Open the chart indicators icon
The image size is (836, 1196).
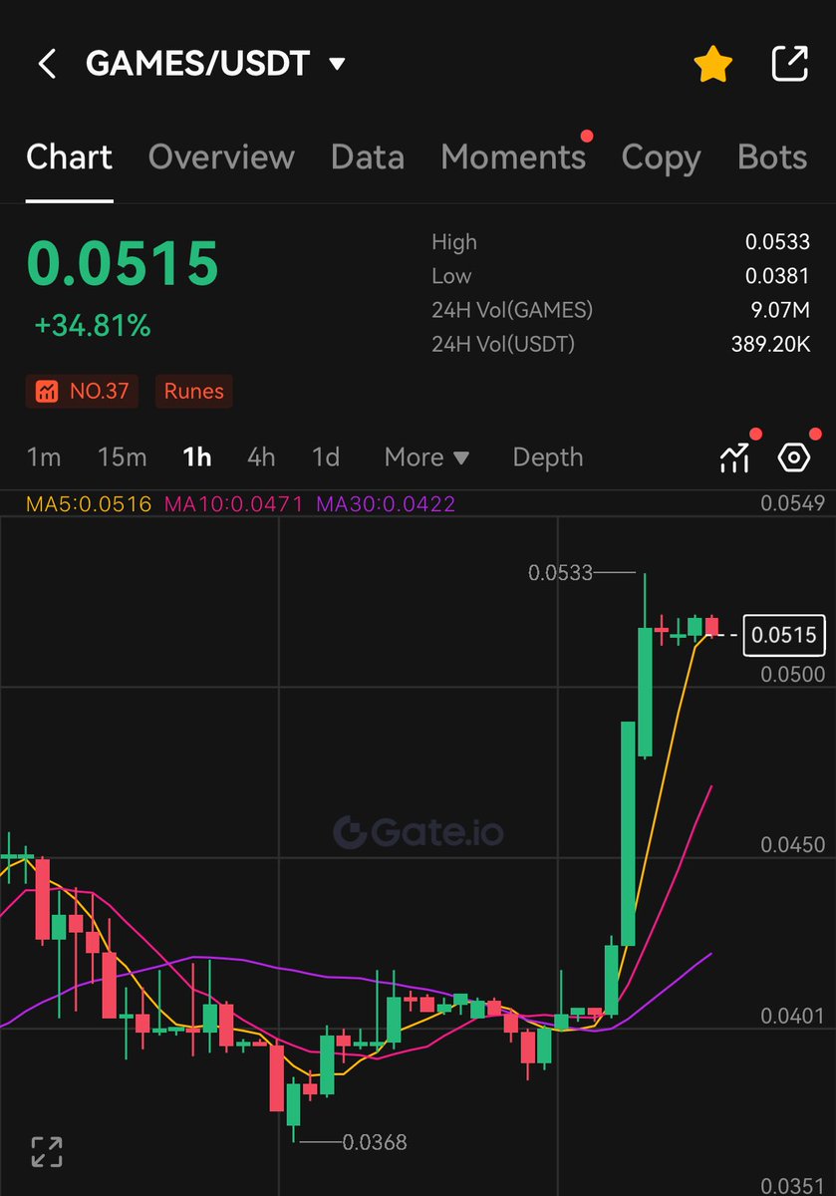[x=735, y=457]
